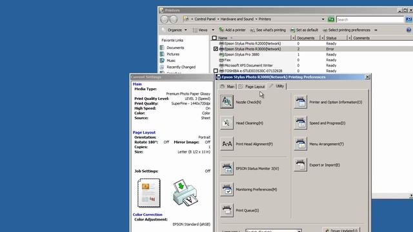Image resolution: width=413 pixels, height=232 pixels.
Task: Open Export or Import icon
Action: [301, 165]
